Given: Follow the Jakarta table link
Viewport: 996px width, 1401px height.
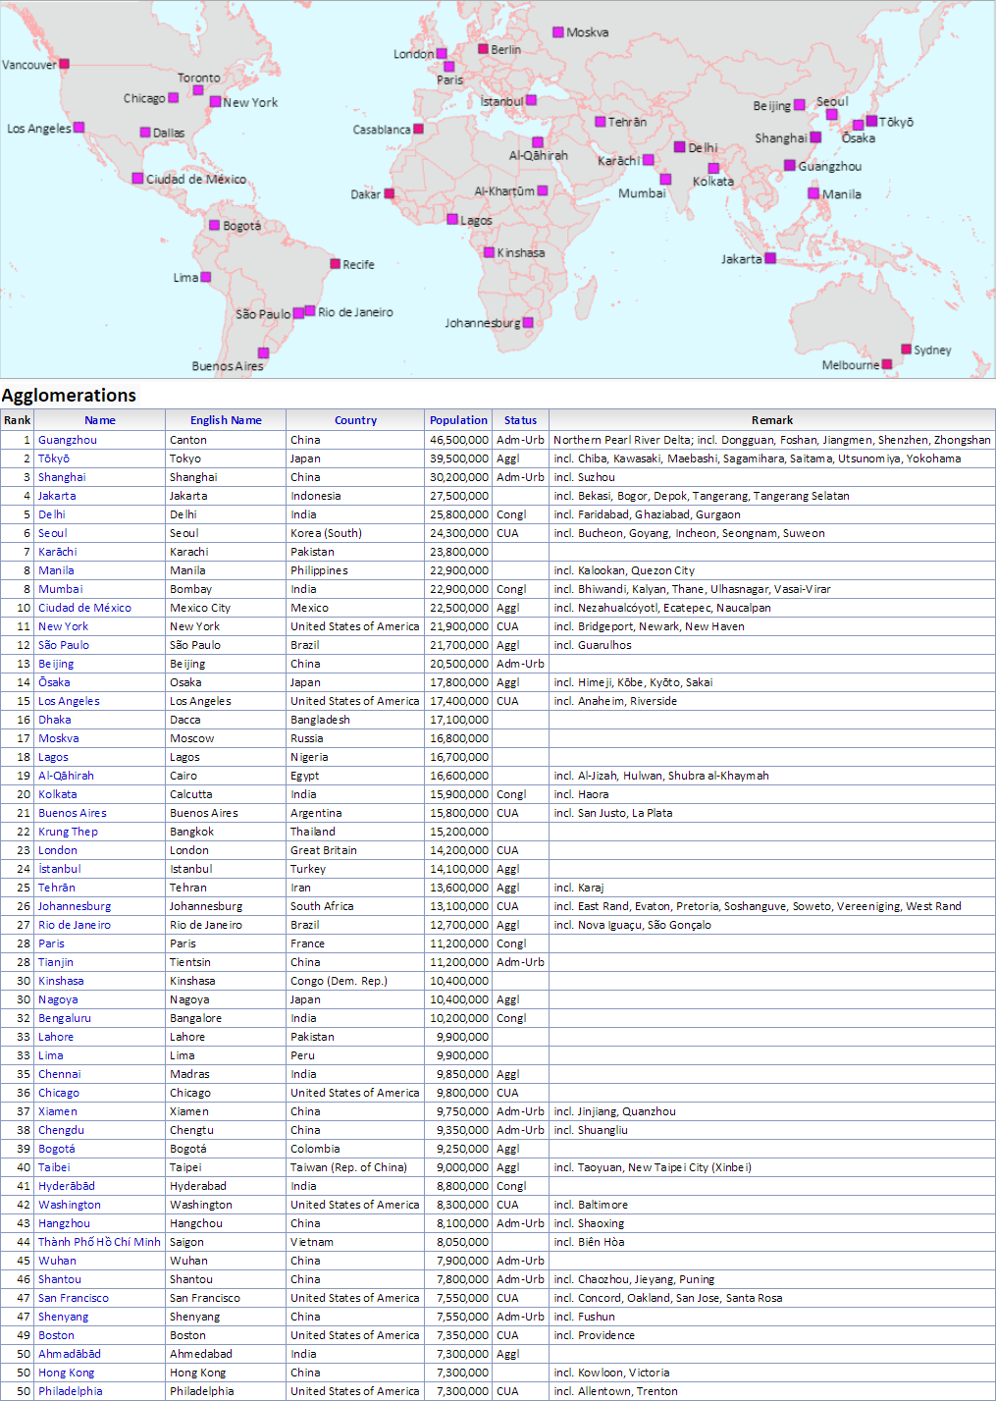Looking at the screenshot, I should pos(57,496).
